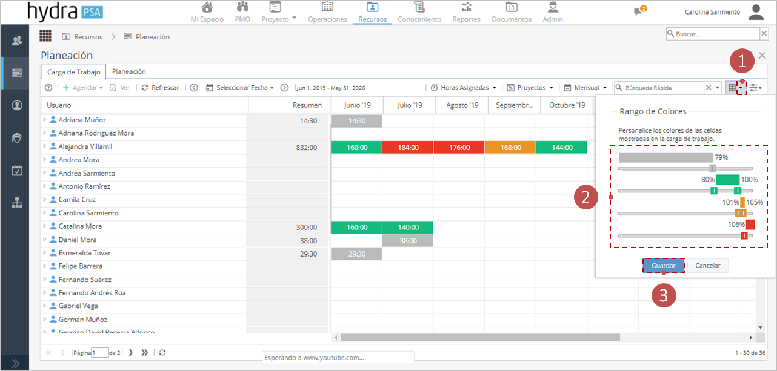This screenshot has width=777, height=371.
Task: Go to previous date range arrow
Action: point(194,88)
